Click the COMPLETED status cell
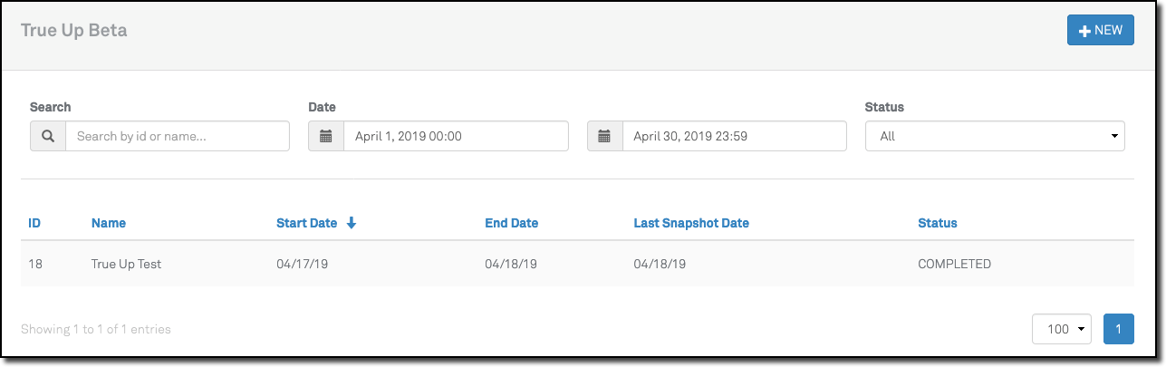This screenshot has width=1166, height=367. pos(954,265)
